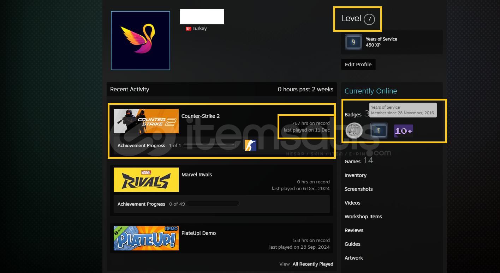Screen dimensions: 500x273
Task: Click the Counter-Strike 2 achievement icon
Action: 251,145
